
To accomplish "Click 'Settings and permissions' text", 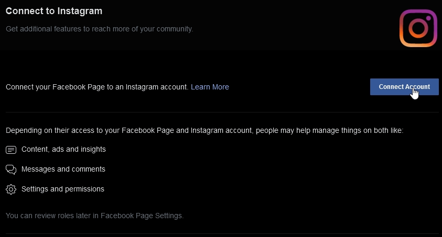I will 62,189.
